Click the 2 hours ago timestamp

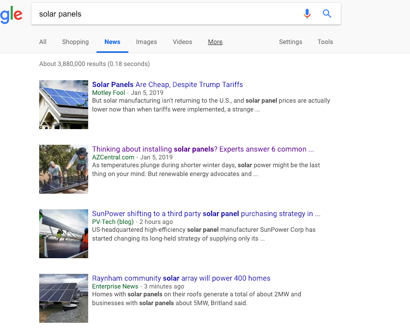click(x=156, y=222)
